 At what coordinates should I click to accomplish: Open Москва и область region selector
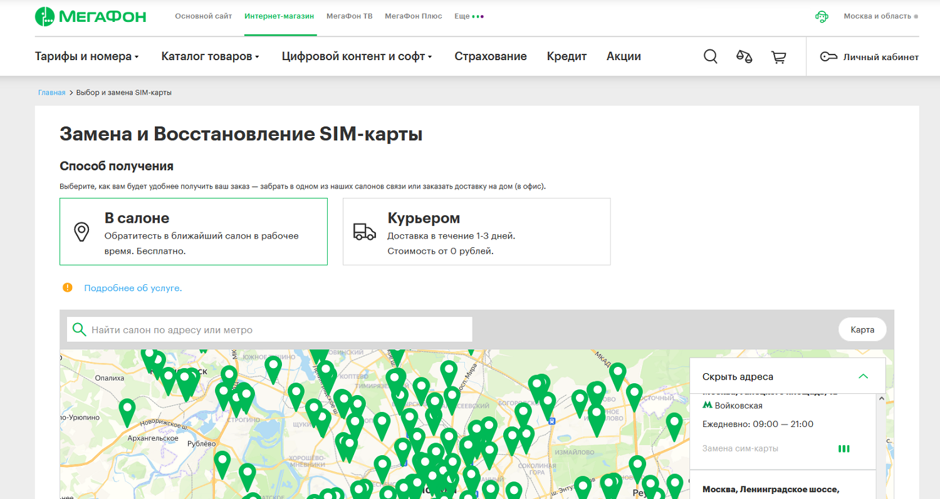[880, 16]
